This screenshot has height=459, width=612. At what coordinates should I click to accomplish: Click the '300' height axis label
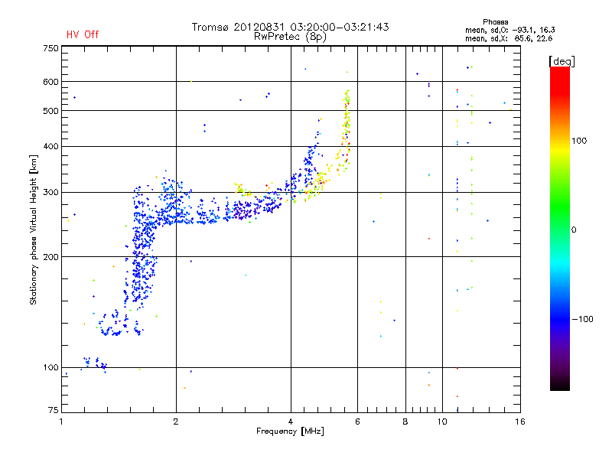click(x=50, y=192)
